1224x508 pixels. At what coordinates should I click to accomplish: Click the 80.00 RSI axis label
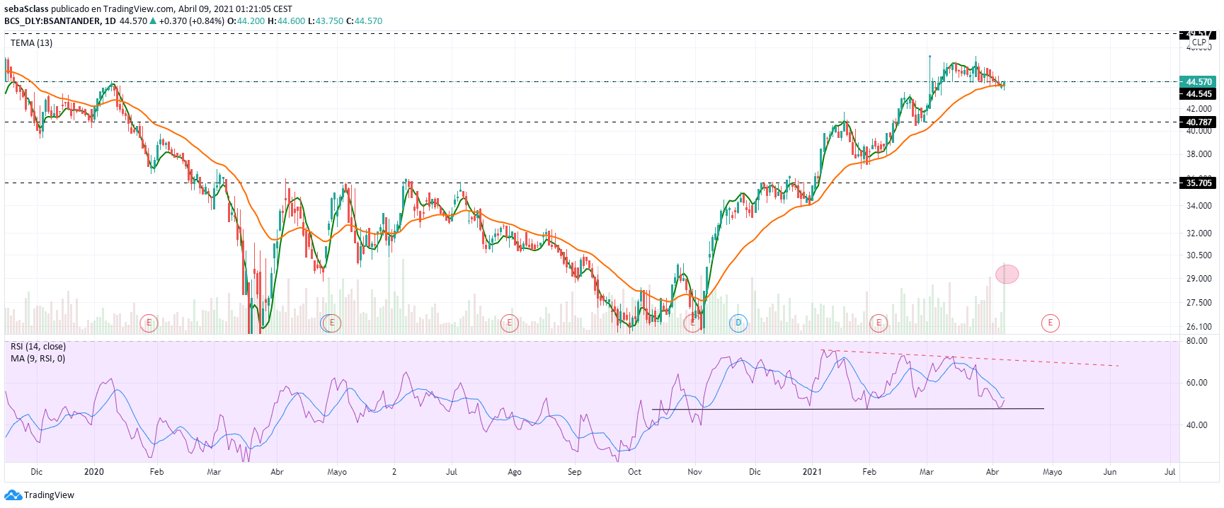click(1197, 341)
